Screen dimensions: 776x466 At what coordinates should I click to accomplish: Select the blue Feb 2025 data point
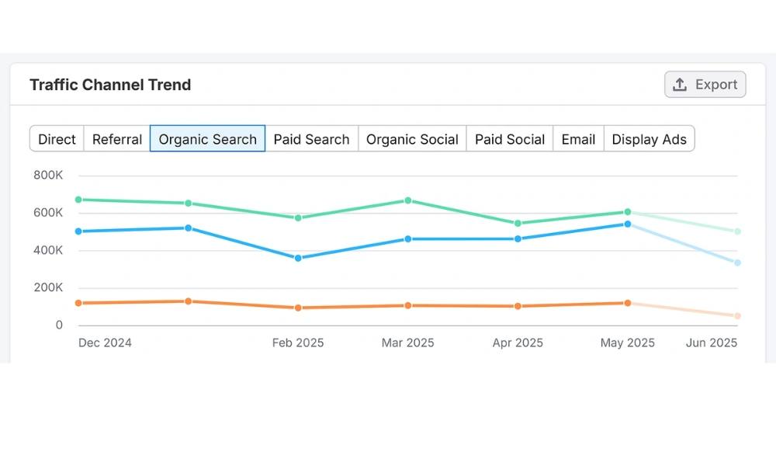point(298,257)
